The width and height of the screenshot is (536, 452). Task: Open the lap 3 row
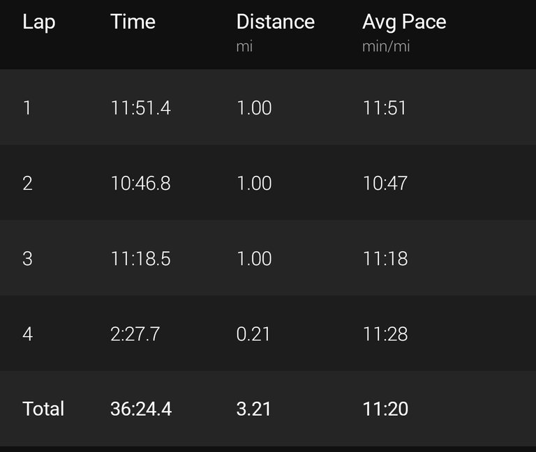[x=268, y=258]
